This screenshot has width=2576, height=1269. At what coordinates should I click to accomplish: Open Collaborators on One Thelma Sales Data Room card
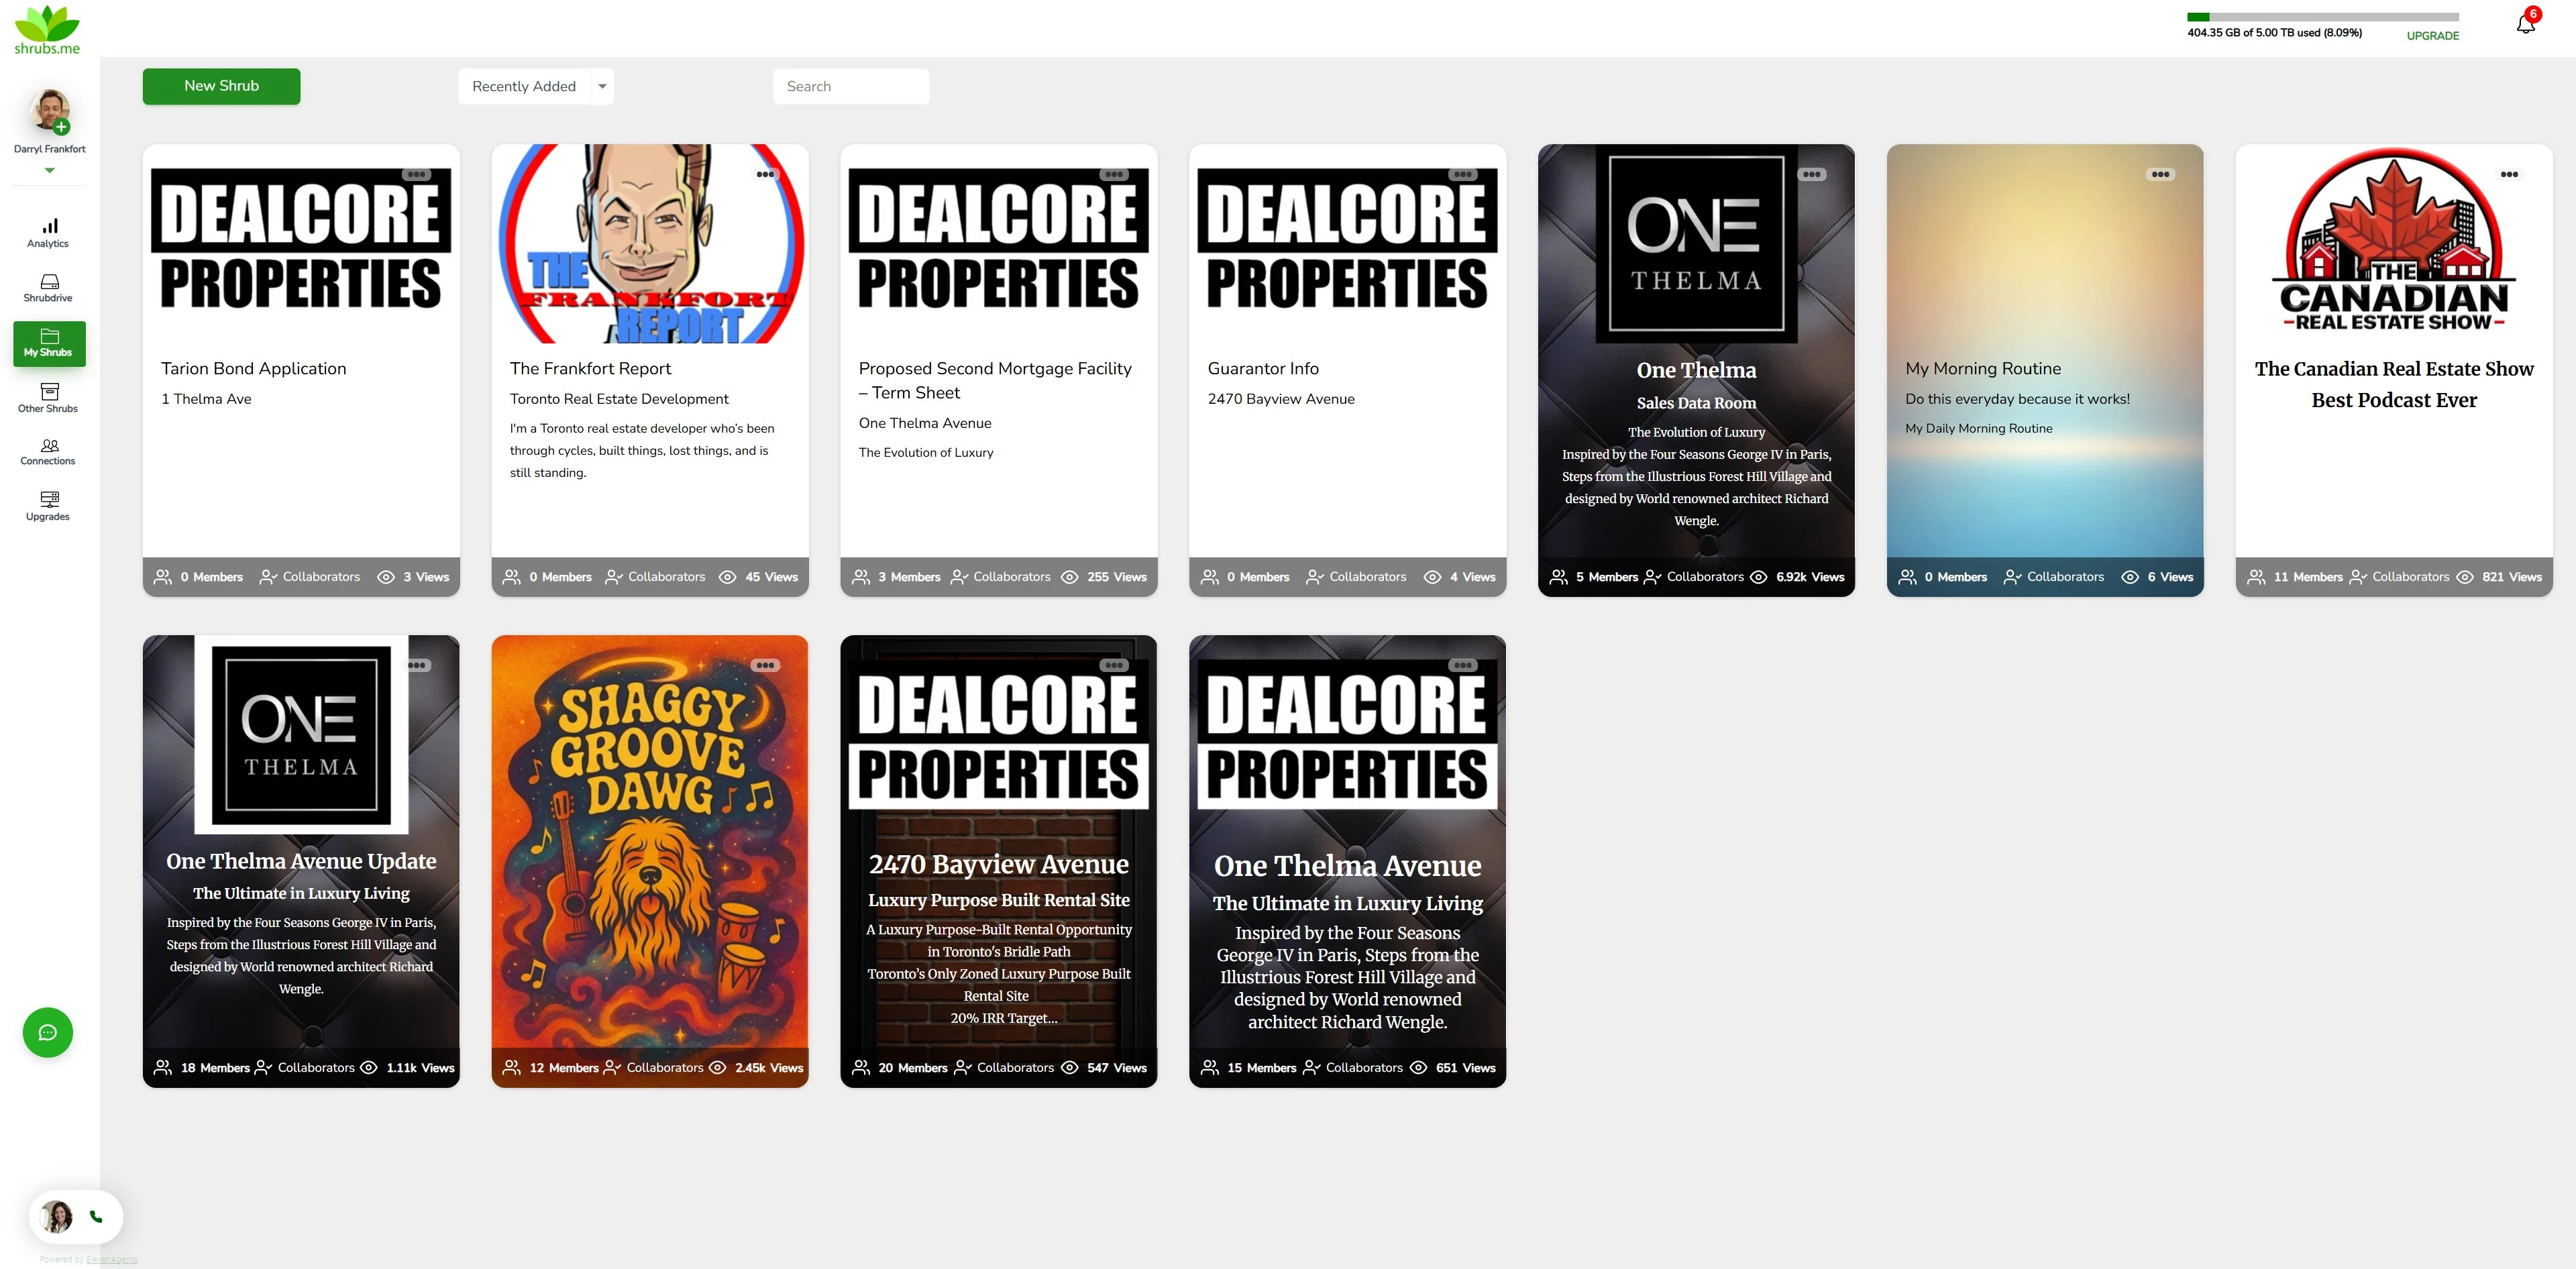click(1695, 577)
